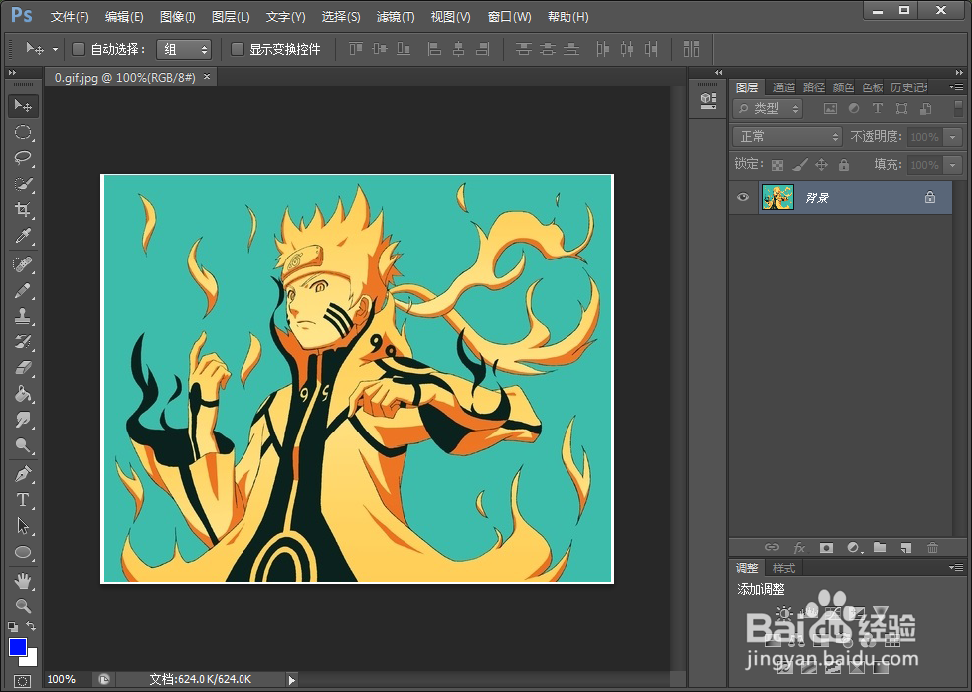Click the link layers icon

click(x=772, y=548)
